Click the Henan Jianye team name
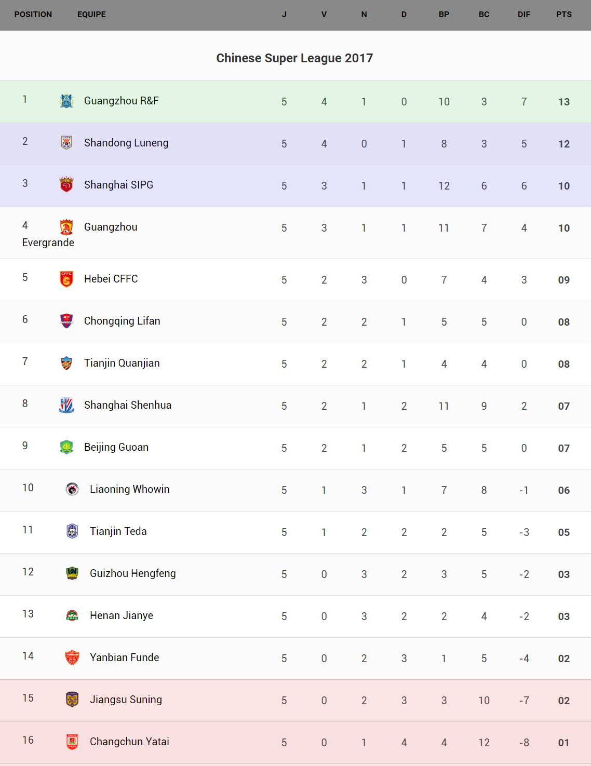 [x=122, y=615]
